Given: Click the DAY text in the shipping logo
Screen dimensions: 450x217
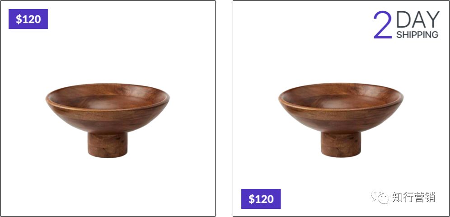Looking at the screenshot, I should [x=418, y=20].
